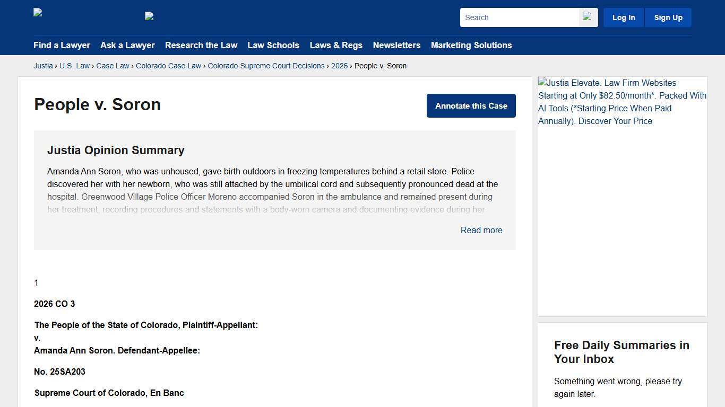Screen dimensions: 725x407
Task: Open Colorado Supreme Court Decisions breadcrumb
Action: click(266, 66)
